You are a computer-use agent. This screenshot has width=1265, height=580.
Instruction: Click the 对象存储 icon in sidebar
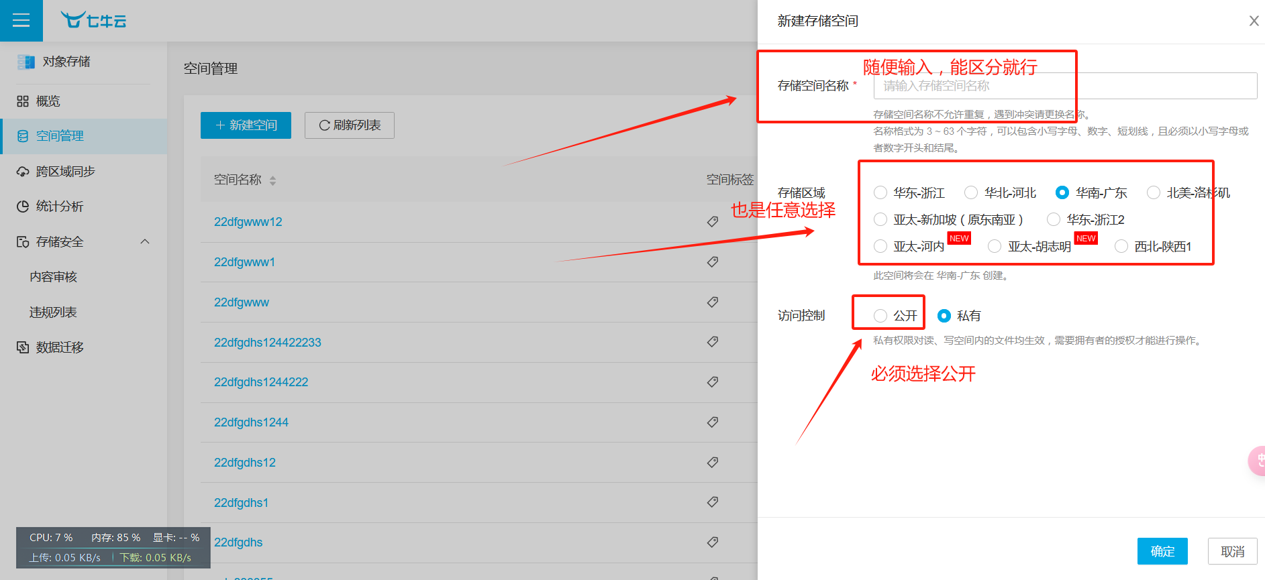click(x=26, y=62)
